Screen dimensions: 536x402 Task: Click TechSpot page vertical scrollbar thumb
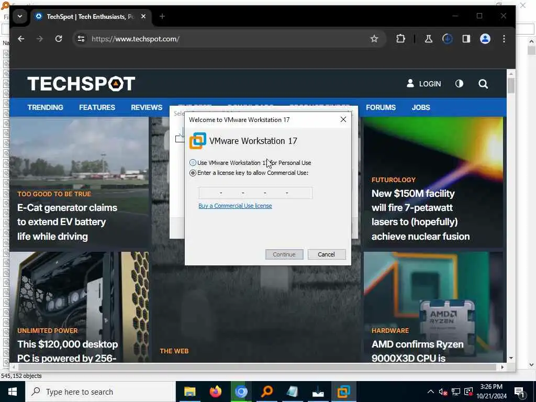[511, 85]
